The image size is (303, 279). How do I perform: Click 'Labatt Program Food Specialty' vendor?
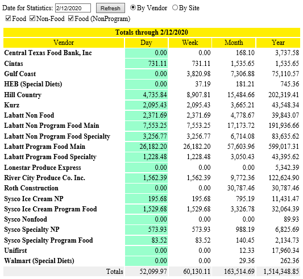[x=50, y=157]
